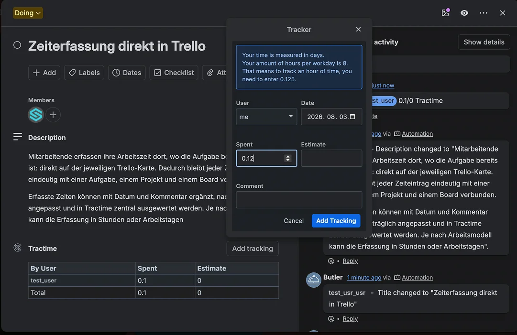Decrease Spent value with the down arrow
Image resolution: width=517 pixels, height=335 pixels.
pos(288,160)
